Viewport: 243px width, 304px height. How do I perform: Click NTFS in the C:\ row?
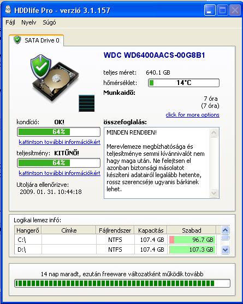click(115, 240)
